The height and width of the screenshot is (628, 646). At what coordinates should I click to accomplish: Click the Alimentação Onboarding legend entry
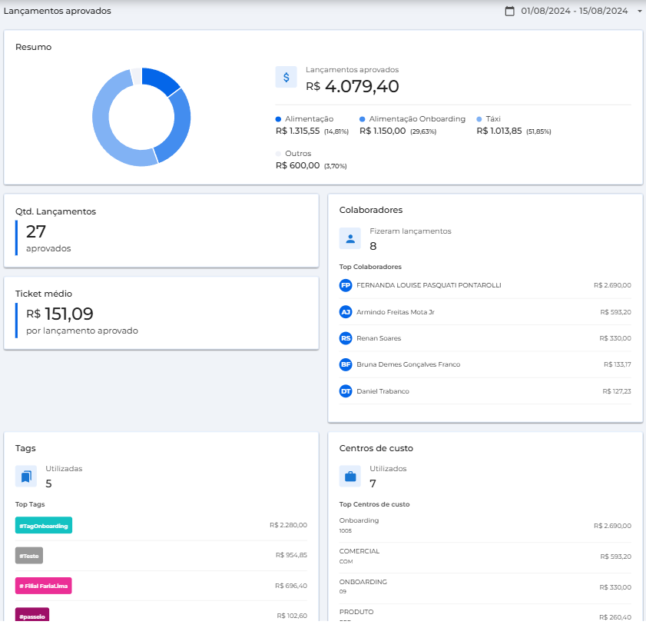[x=416, y=119]
